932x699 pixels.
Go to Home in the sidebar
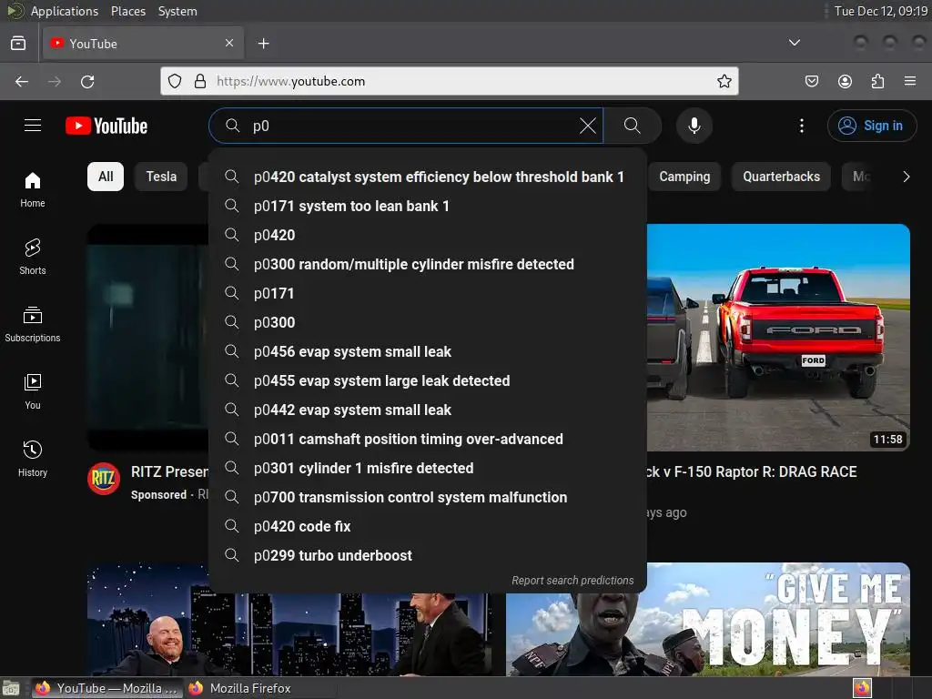click(x=33, y=189)
